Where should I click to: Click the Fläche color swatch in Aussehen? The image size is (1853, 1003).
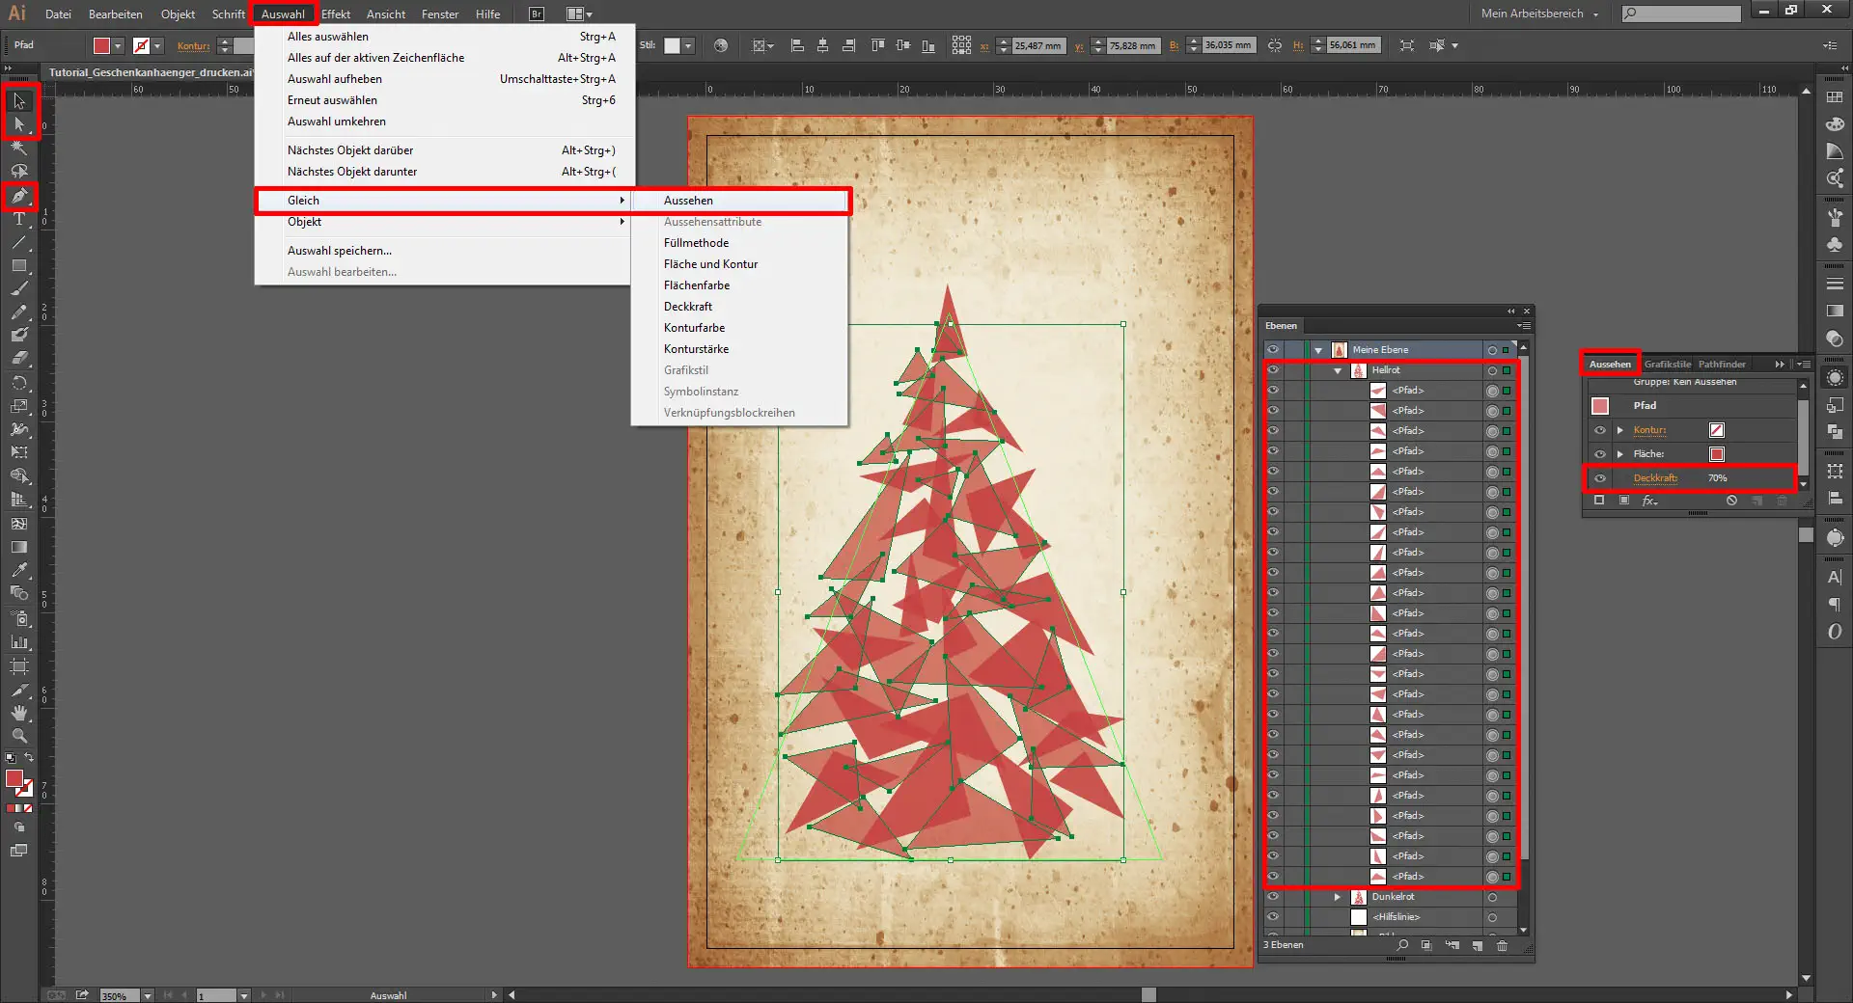tap(1717, 454)
